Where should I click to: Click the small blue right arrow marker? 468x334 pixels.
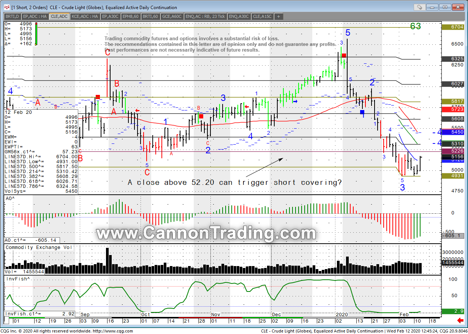(295, 101)
